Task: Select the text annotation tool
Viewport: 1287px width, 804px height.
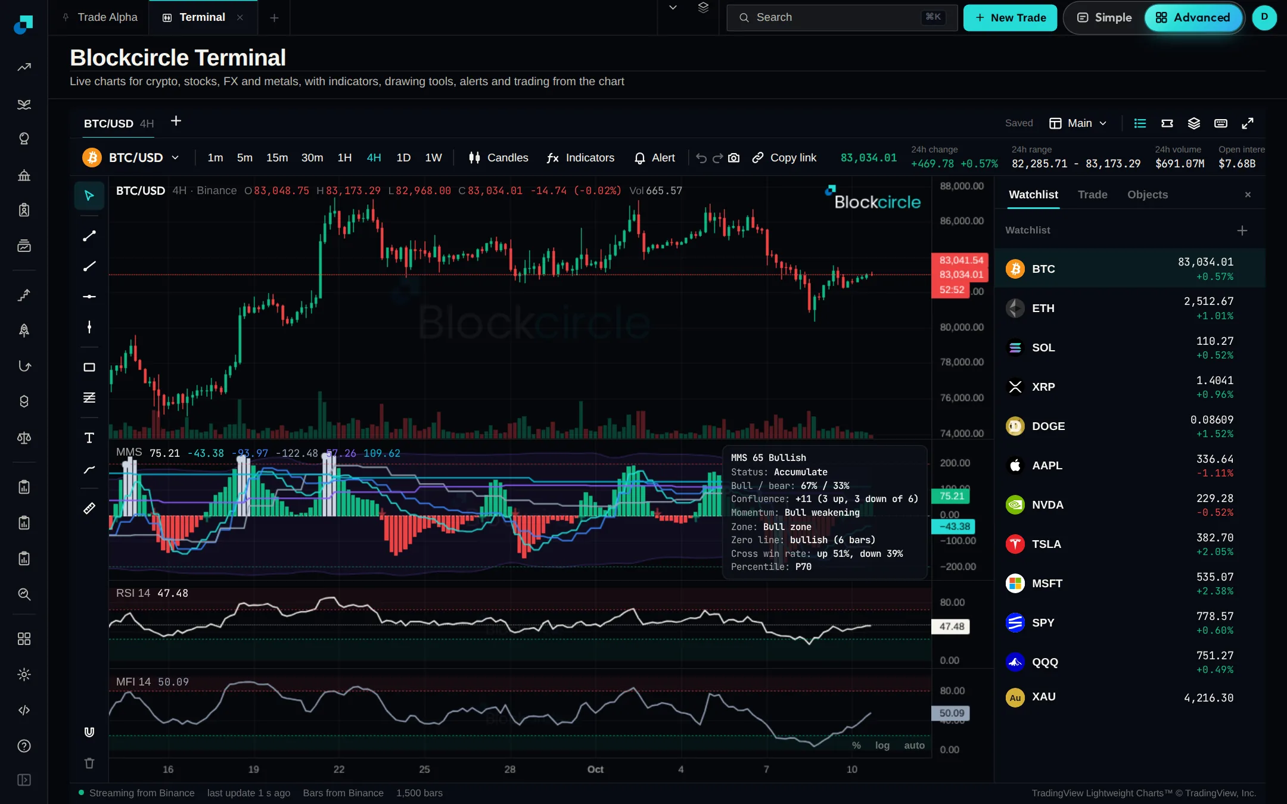Action: point(89,438)
